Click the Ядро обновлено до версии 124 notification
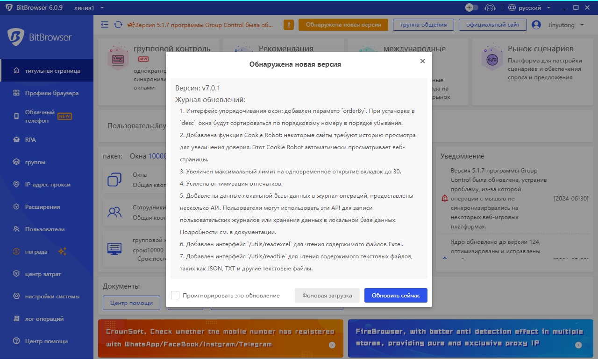The width and height of the screenshot is (598, 359). [496, 247]
